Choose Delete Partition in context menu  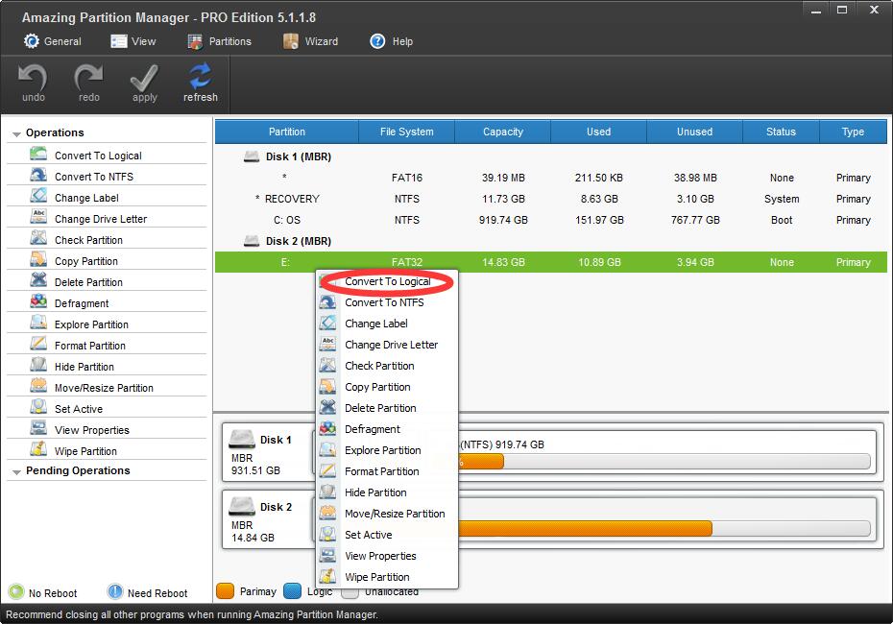(x=387, y=408)
